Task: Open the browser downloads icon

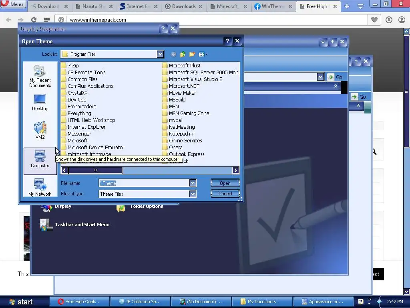Action: [389, 20]
